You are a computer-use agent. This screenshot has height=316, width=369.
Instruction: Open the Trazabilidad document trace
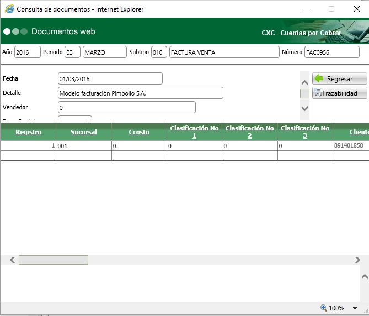[339, 93]
